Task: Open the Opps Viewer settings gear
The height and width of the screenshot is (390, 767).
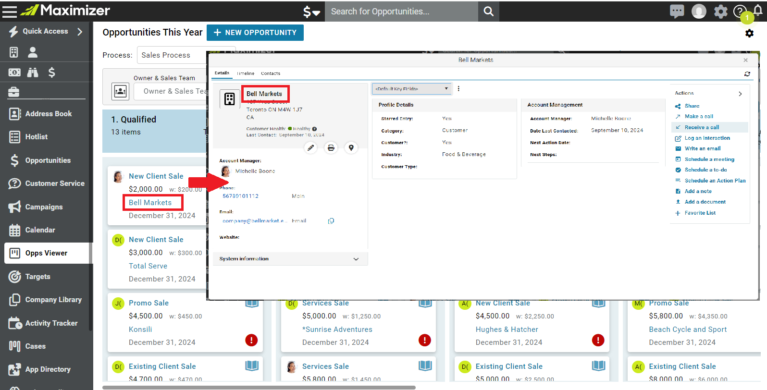Action: click(x=749, y=33)
